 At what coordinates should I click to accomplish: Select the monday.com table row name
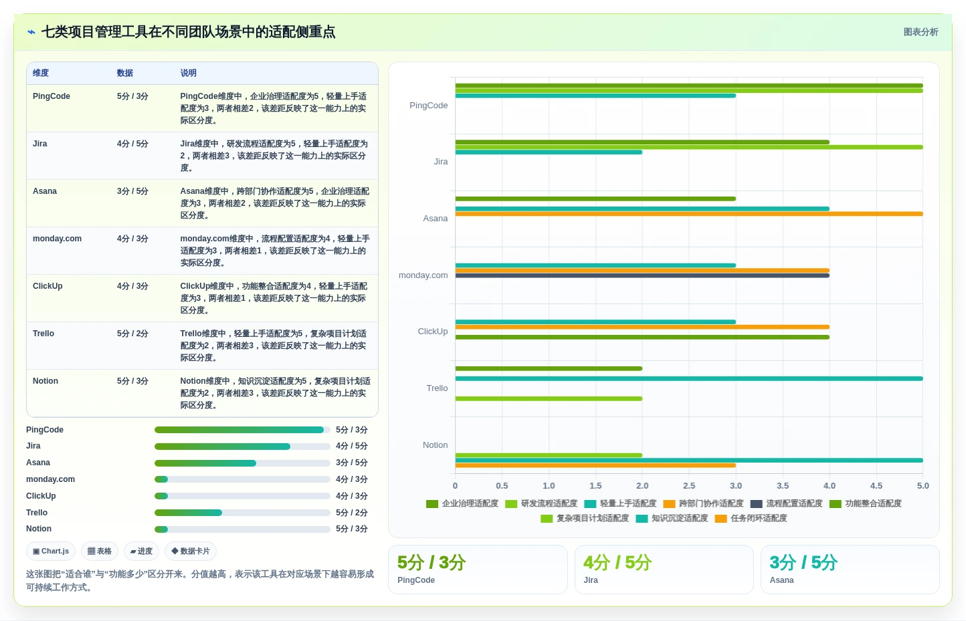58,239
